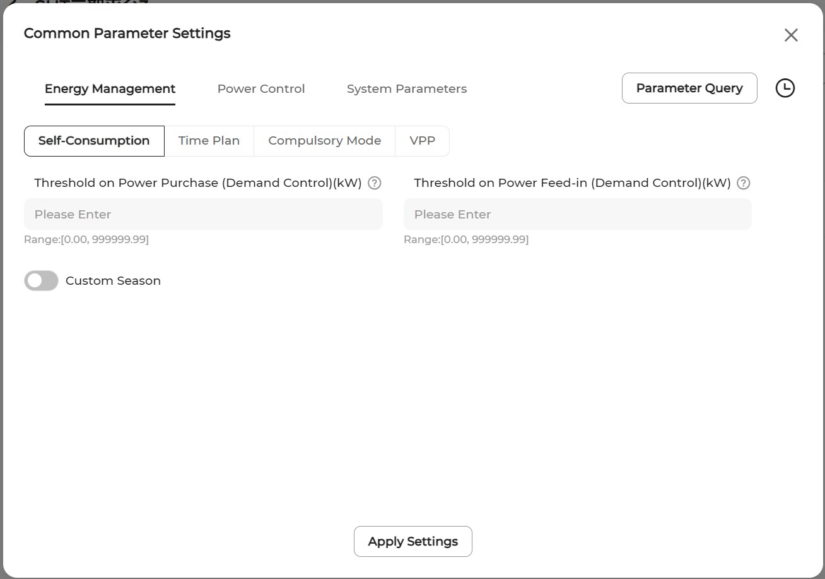The height and width of the screenshot is (579, 825).
Task: Select the Self-Consumption mode
Action: pyautogui.click(x=94, y=141)
